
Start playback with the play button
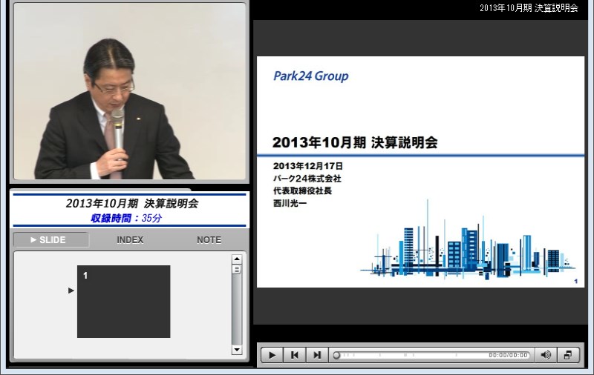click(x=272, y=355)
